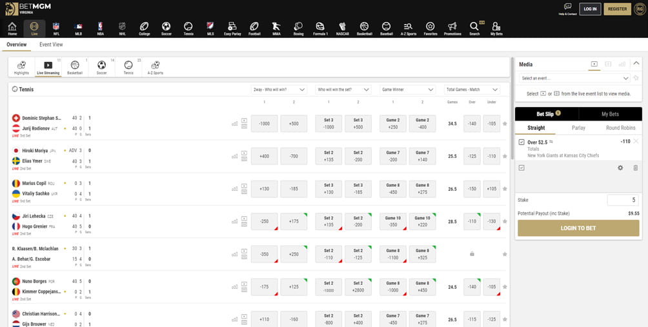
Task: Open My Bets tab in bet slip
Action: [610, 114]
